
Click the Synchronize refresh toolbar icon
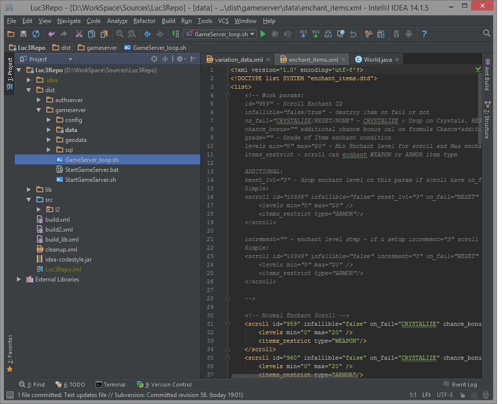(x=35, y=34)
